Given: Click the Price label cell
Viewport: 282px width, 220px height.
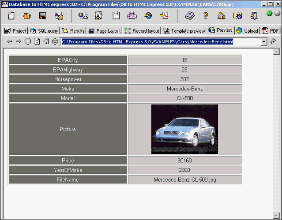Looking at the screenshot, I should point(68,160).
